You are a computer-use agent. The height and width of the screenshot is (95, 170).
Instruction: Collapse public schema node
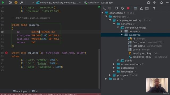click(118, 60)
